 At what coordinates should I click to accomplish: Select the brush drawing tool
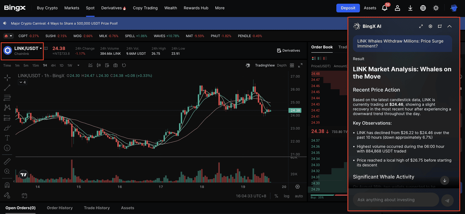coord(7,128)
